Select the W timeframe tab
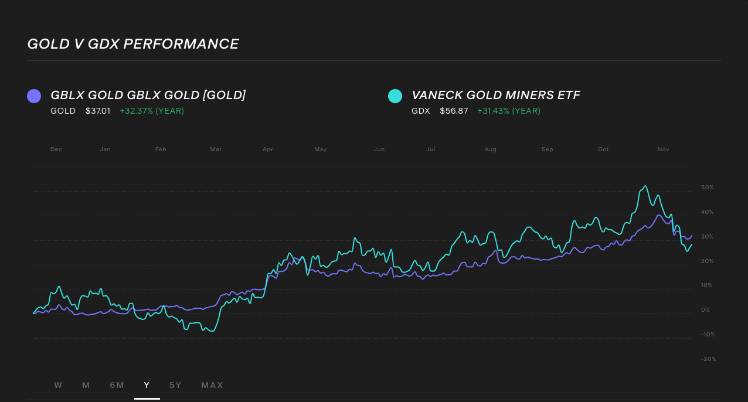 (x=58, y=385)
